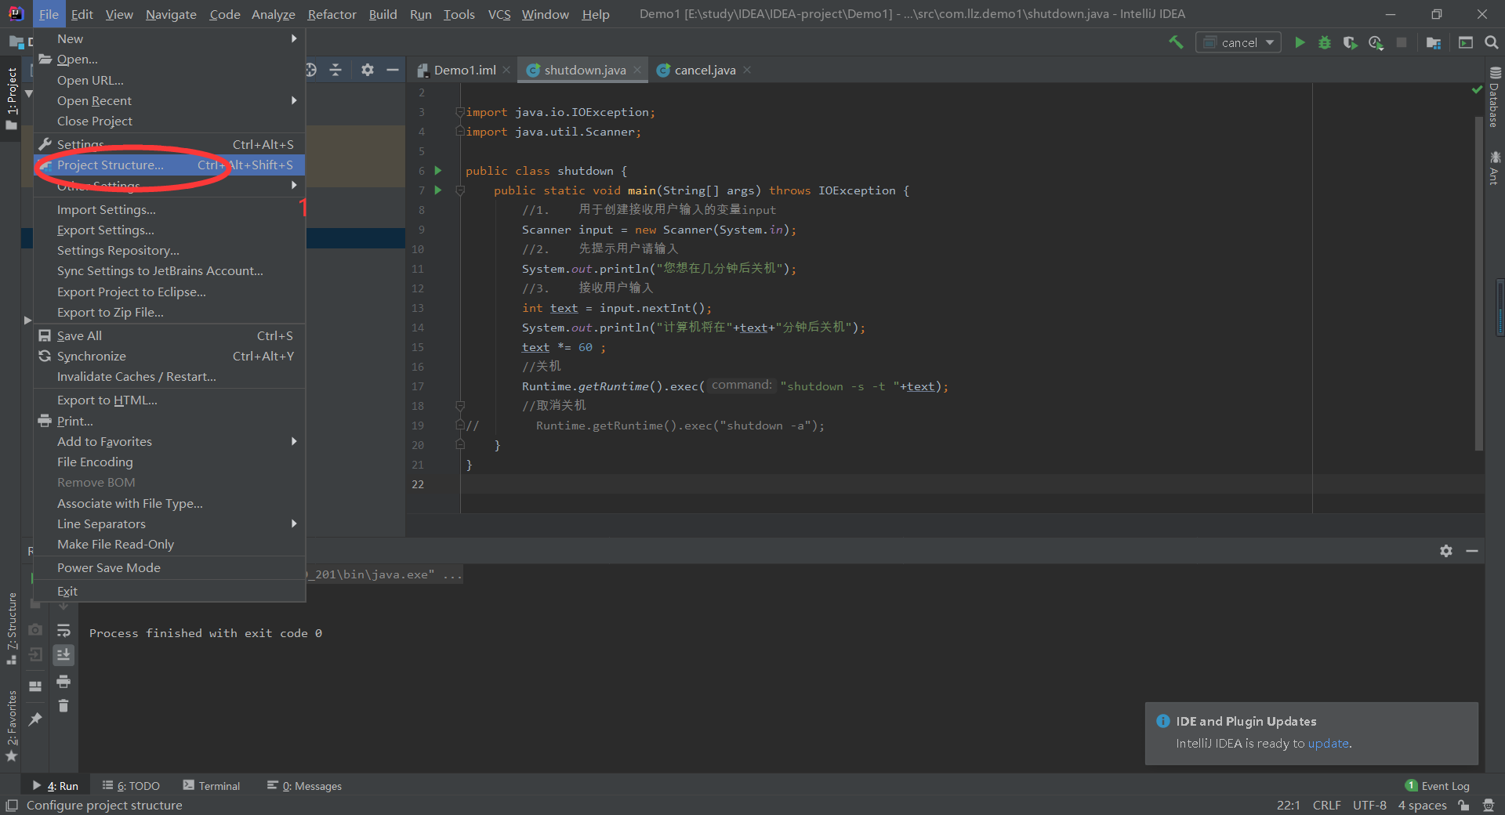Open the profiler run icon with the clock

click(1376, 42)
